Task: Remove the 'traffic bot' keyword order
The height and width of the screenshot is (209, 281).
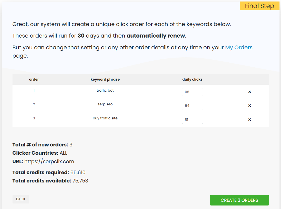Action: coord(249,92)
